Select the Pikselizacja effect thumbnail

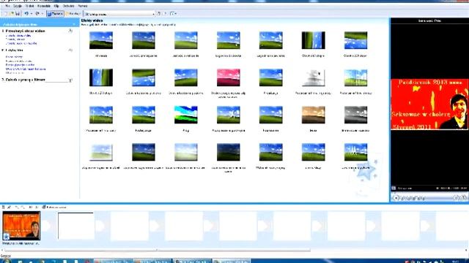[270, 77]
